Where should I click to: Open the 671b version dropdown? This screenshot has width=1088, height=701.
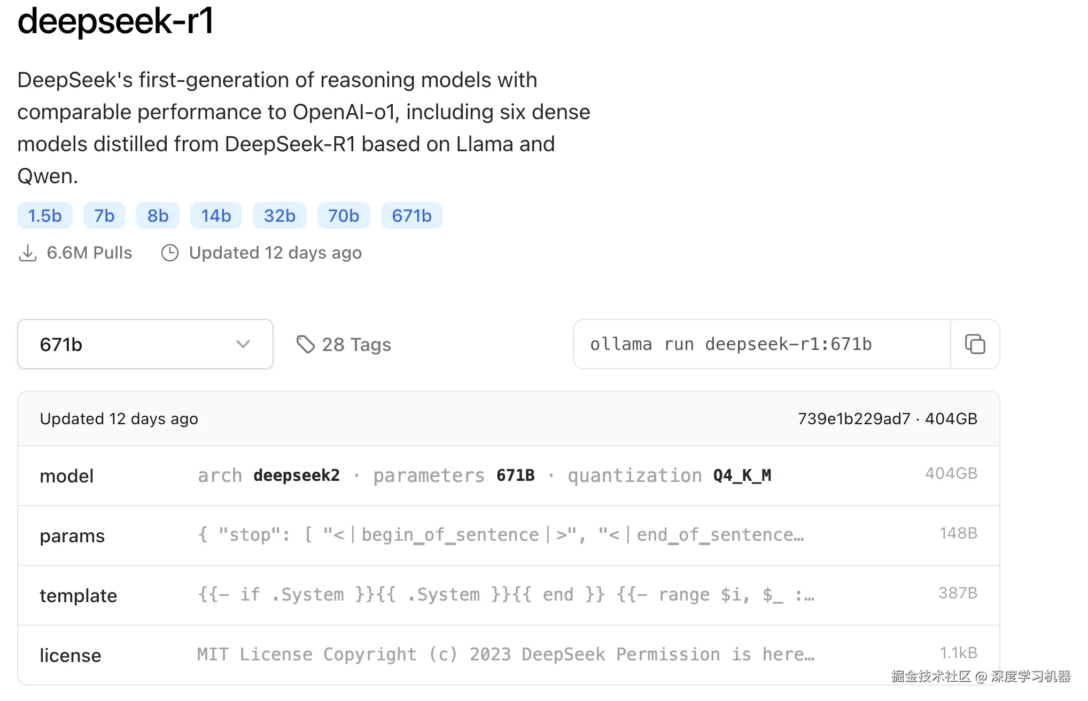point(145,344)
